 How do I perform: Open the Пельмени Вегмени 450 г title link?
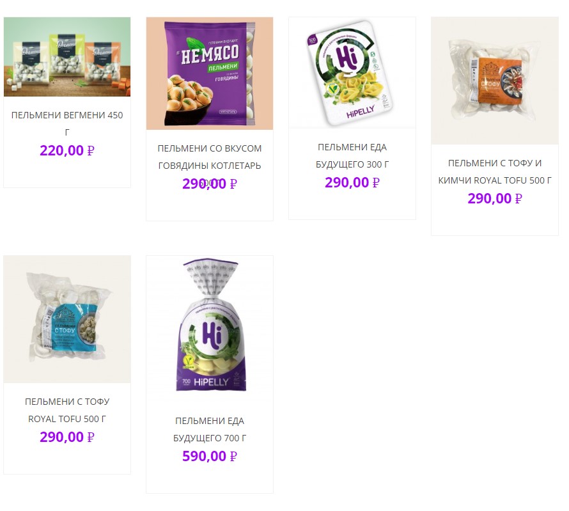67,124
